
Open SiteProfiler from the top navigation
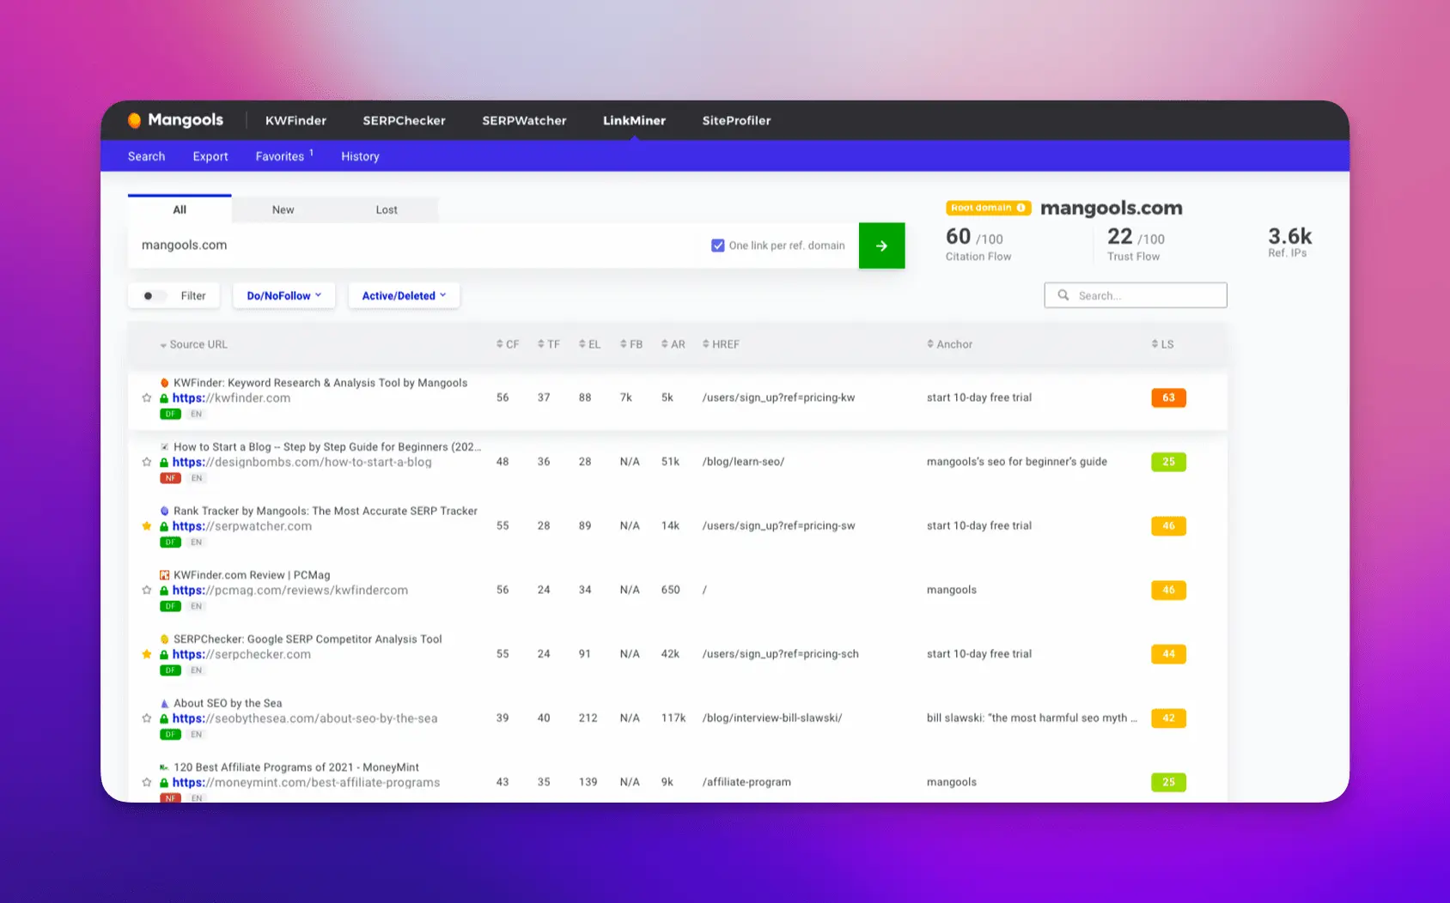click(735, 120)
